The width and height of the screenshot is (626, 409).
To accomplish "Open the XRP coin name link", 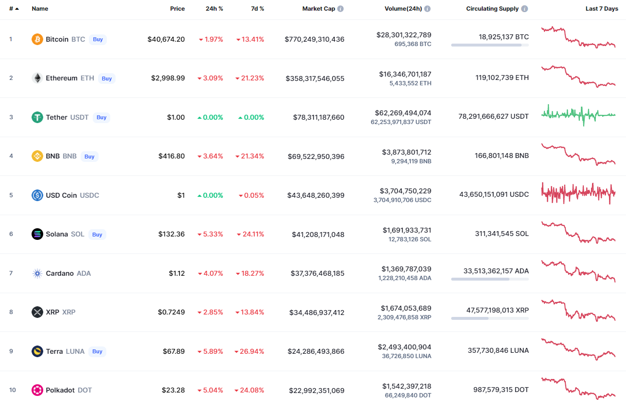I will pyautogui.click(x=53, y=312).
